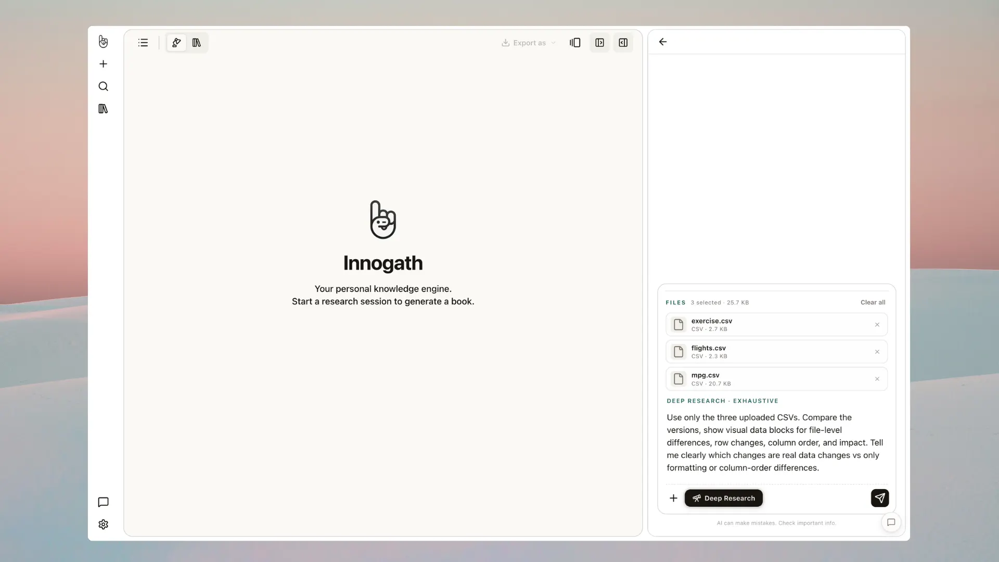The height and width of the screenshot is (562, 999).
Task: Click the Deep Research · Exhaustive label
Action: pyautogui.click(x=723, y=401)
